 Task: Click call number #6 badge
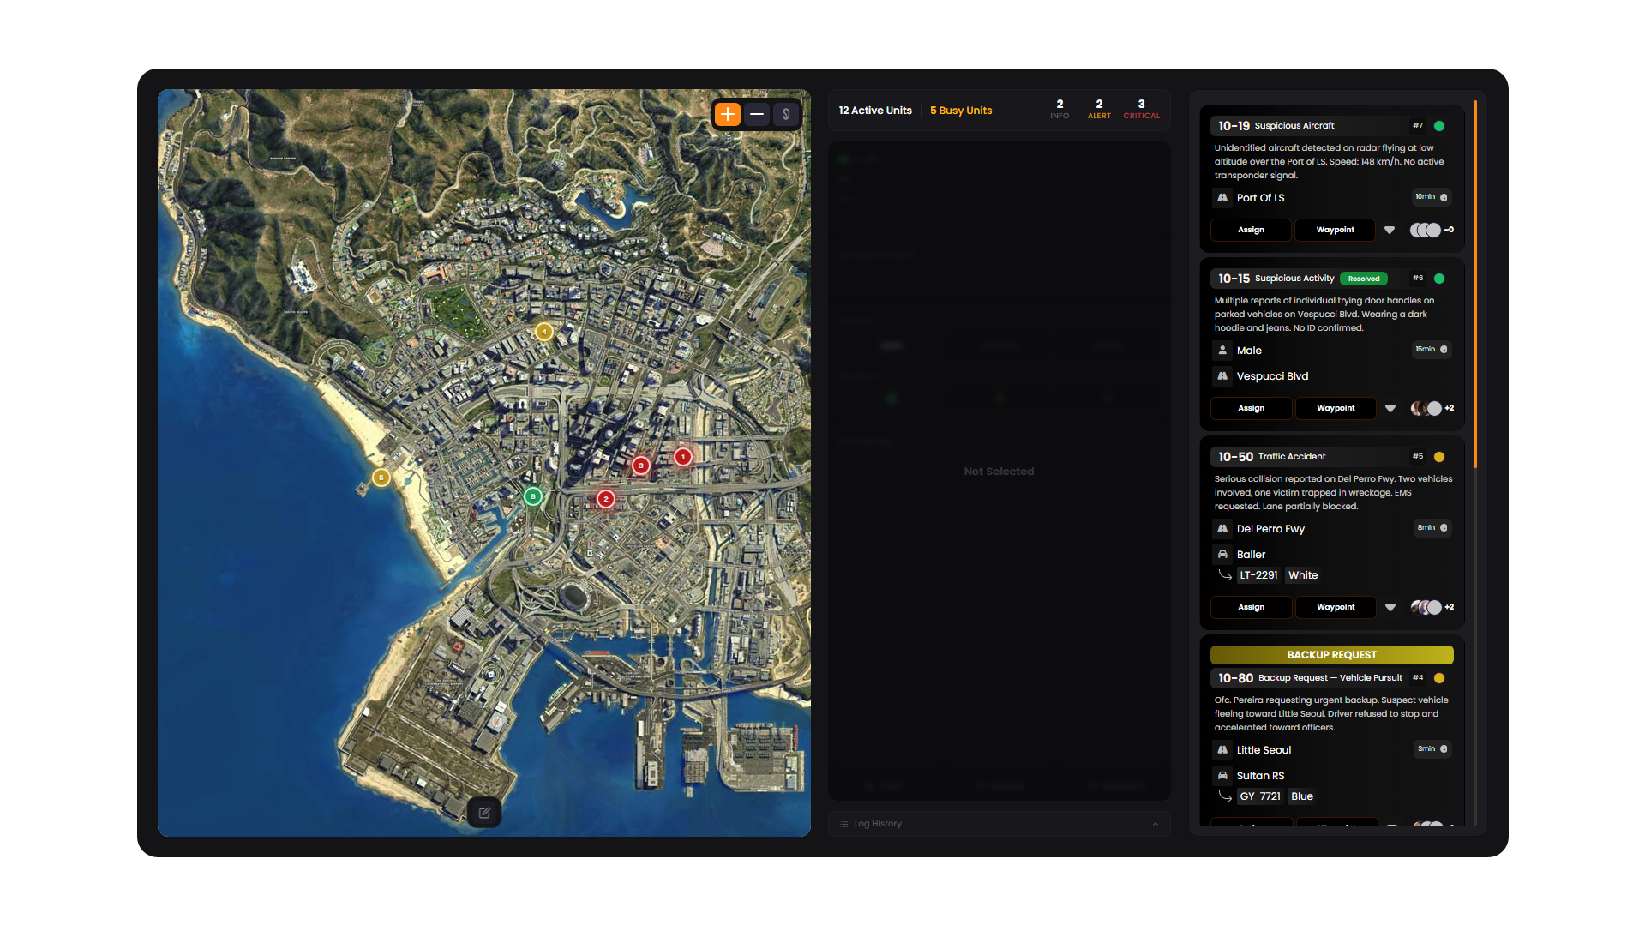point(1418,279)
